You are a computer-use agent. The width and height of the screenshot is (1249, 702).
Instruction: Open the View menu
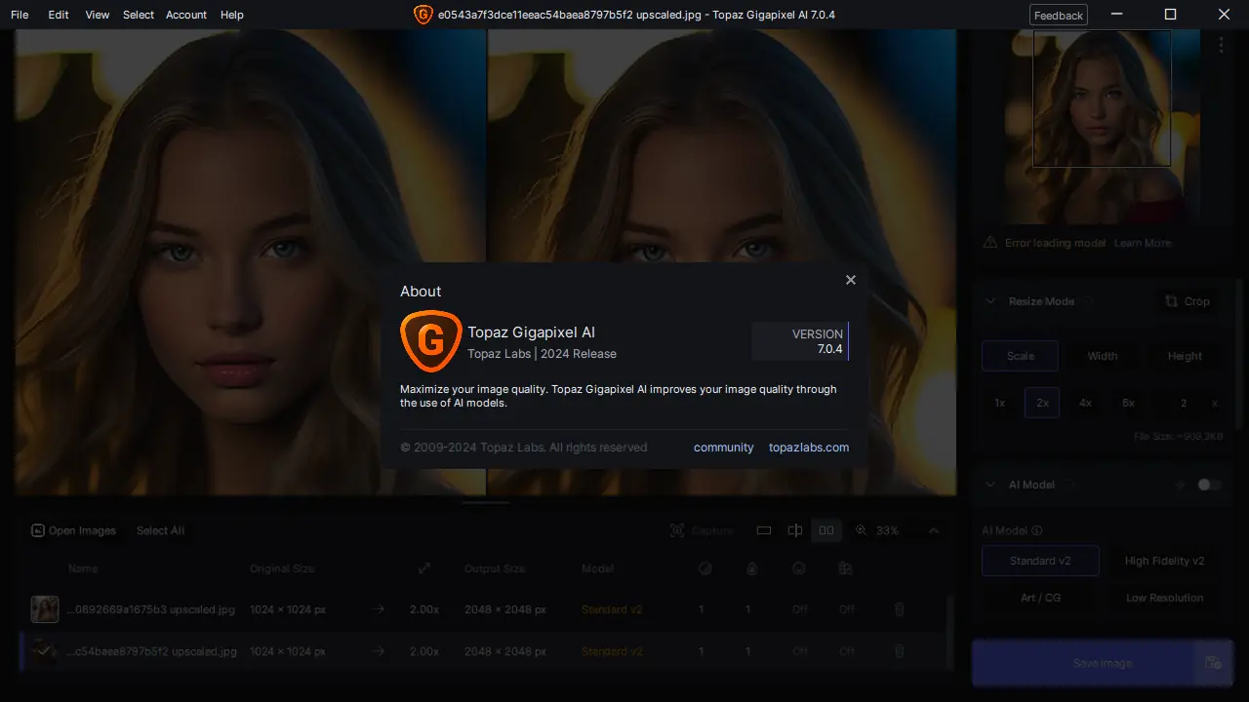click(x=98, y=15)
